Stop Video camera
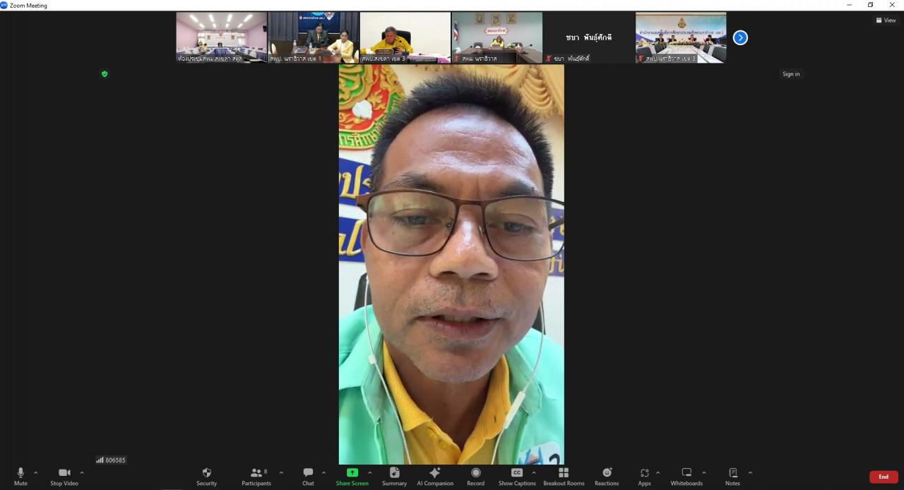The width and height of the screenshot is (904, 490). (x=64, y=477)
